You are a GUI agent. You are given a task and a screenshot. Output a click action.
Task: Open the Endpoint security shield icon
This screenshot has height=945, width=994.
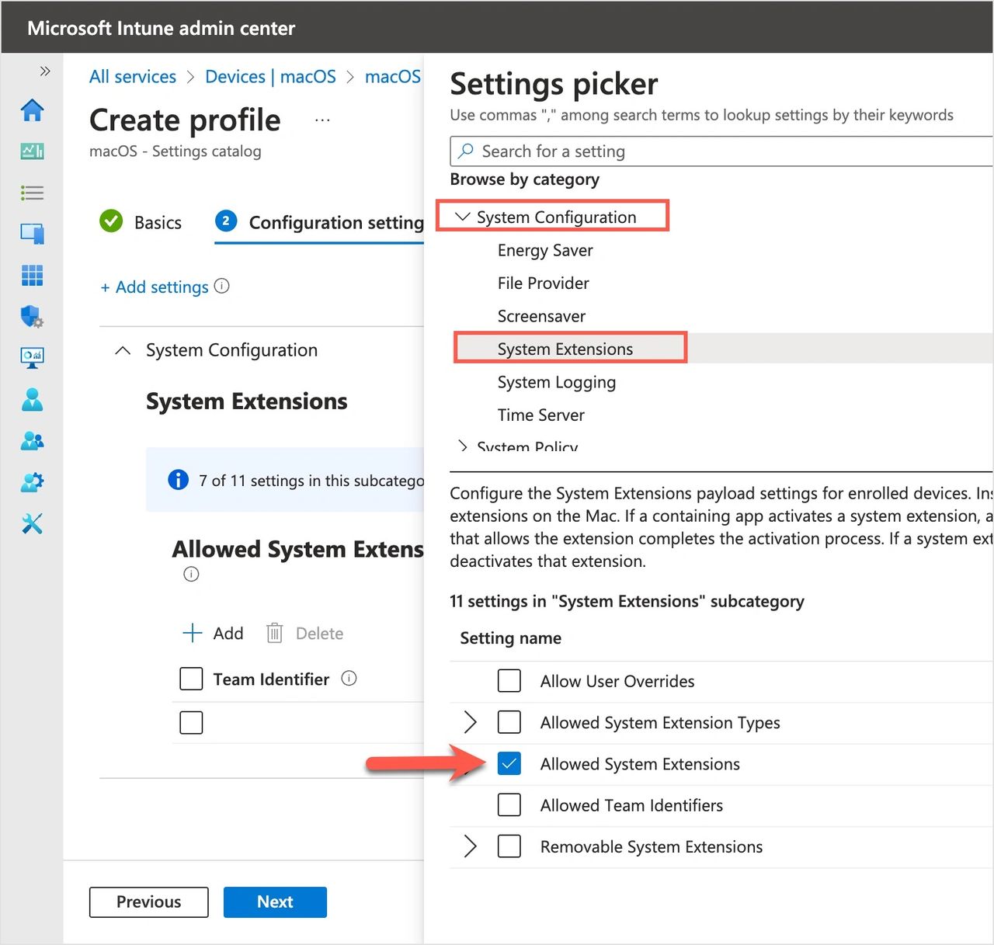point(32,316)
